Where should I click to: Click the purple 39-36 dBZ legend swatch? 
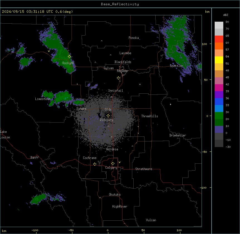coord(219,95)
